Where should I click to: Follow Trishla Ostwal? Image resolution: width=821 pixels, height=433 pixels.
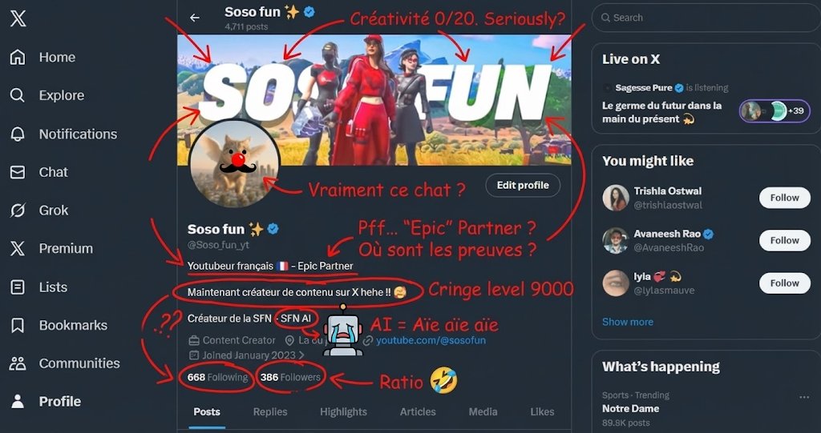pos(784,198)
